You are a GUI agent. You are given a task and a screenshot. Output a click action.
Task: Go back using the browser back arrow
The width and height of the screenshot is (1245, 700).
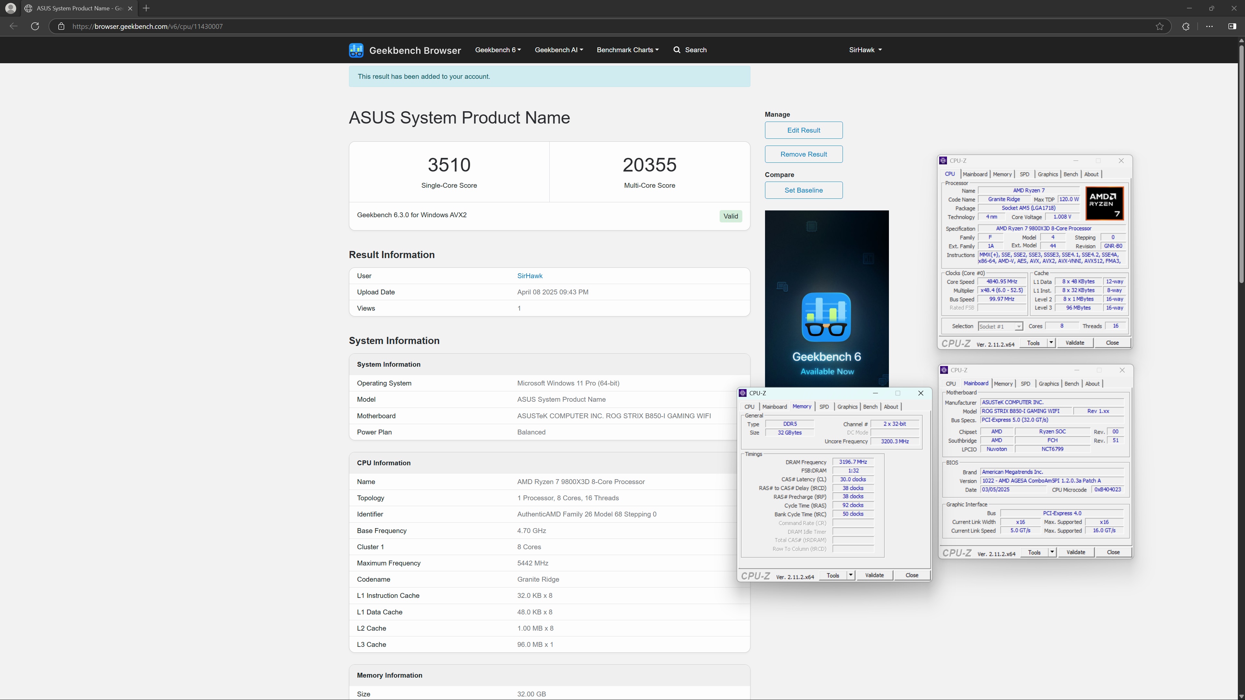[x=14, y=26]
